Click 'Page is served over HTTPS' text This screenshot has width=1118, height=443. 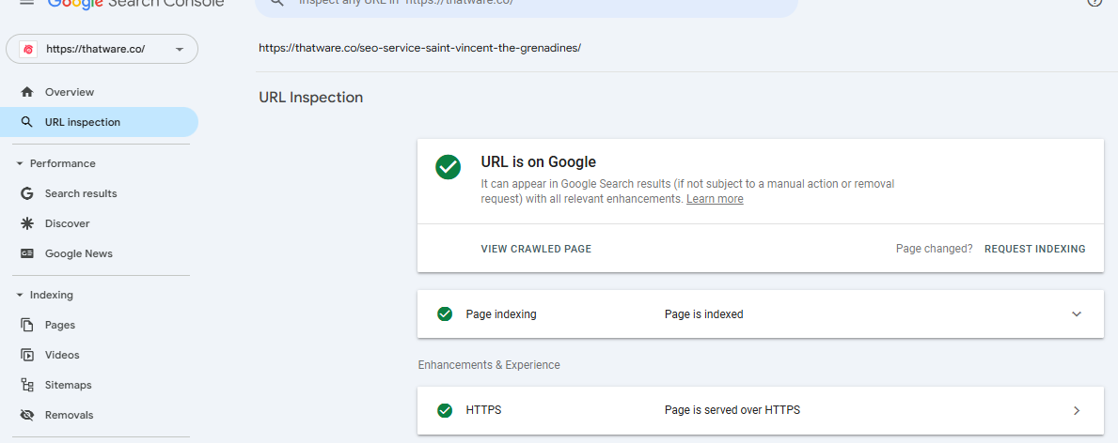tap(732, 410)
